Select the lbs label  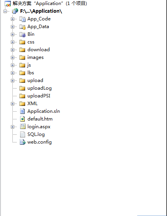pyautogui.click(x=31, y=73)
